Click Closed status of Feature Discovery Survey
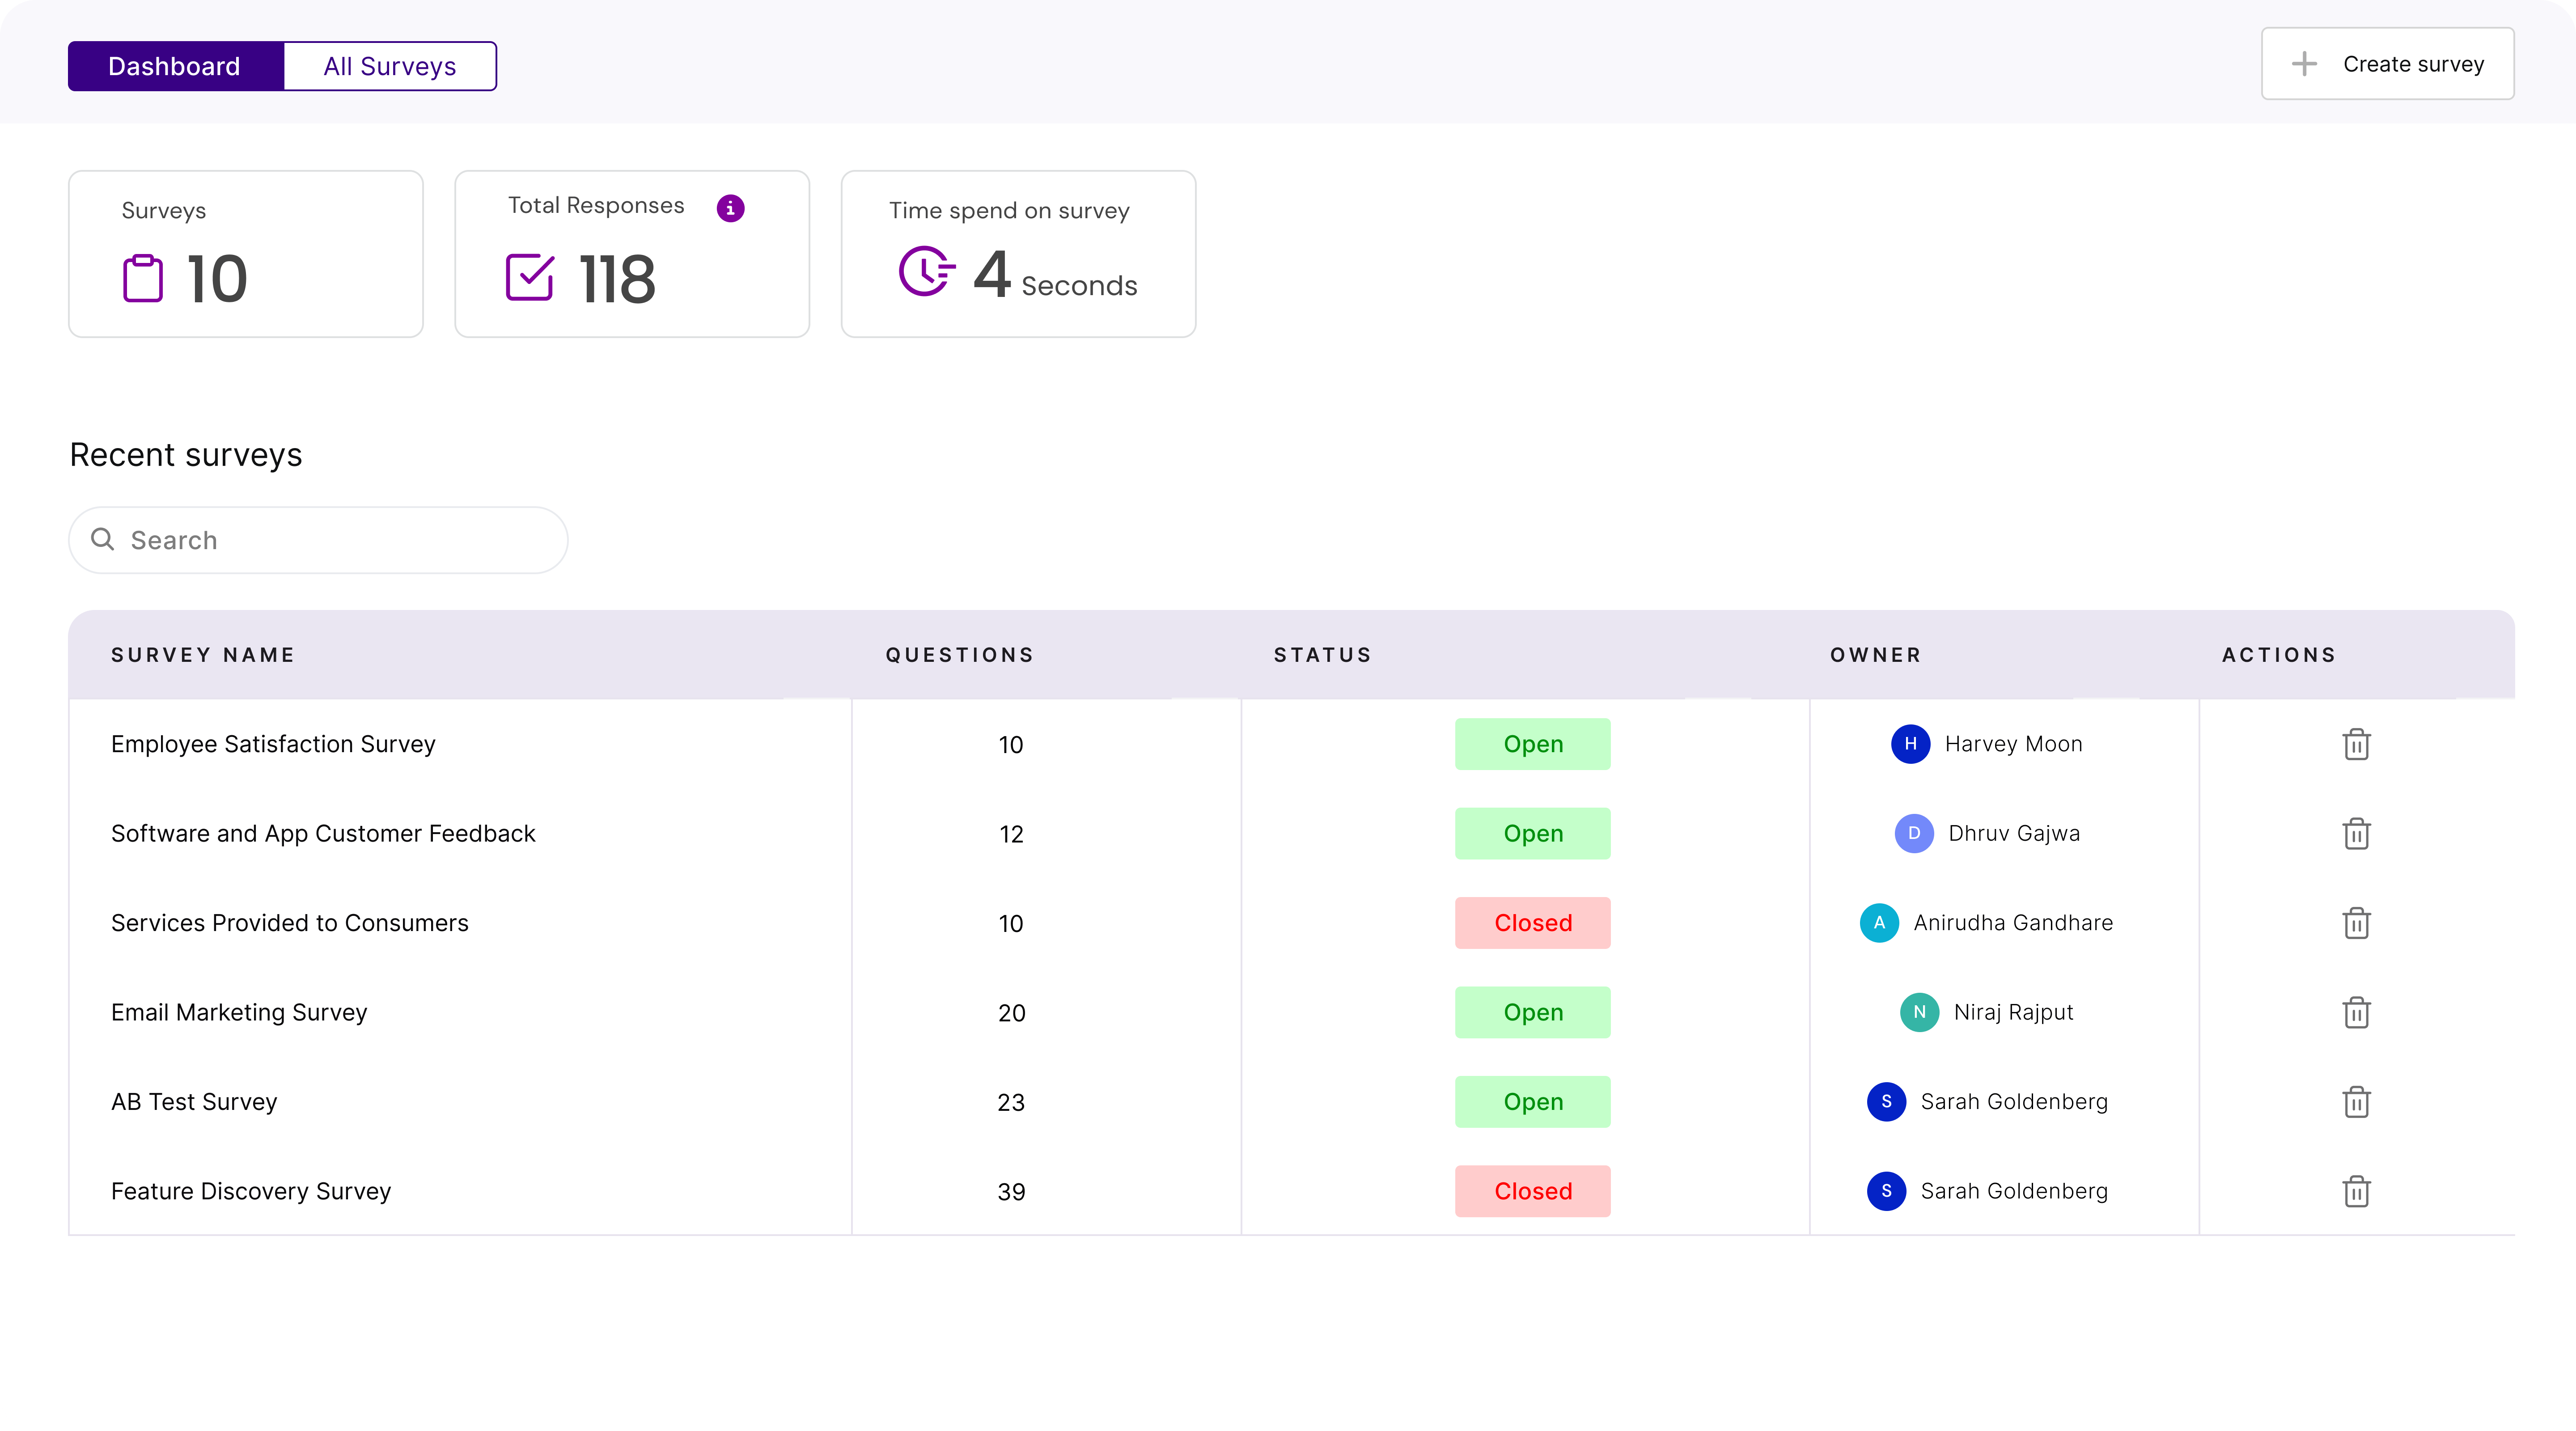The height and width of the screenshot is (1431, 2576). [1532, 1191]
